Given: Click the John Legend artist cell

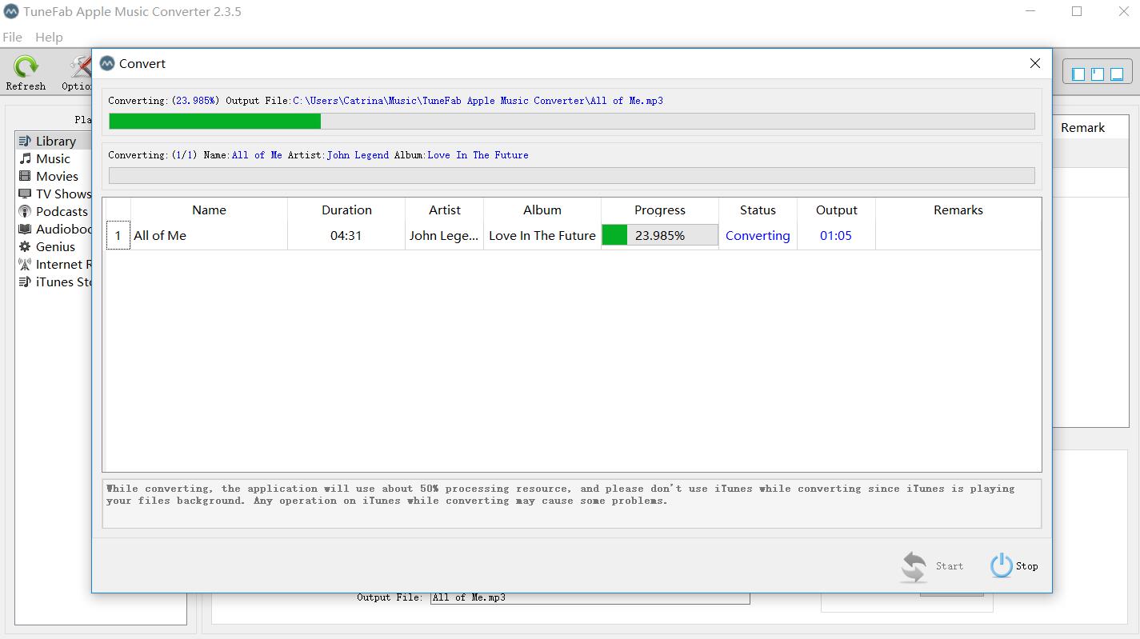Looking at the screenshot, I should tap(444, 236).
